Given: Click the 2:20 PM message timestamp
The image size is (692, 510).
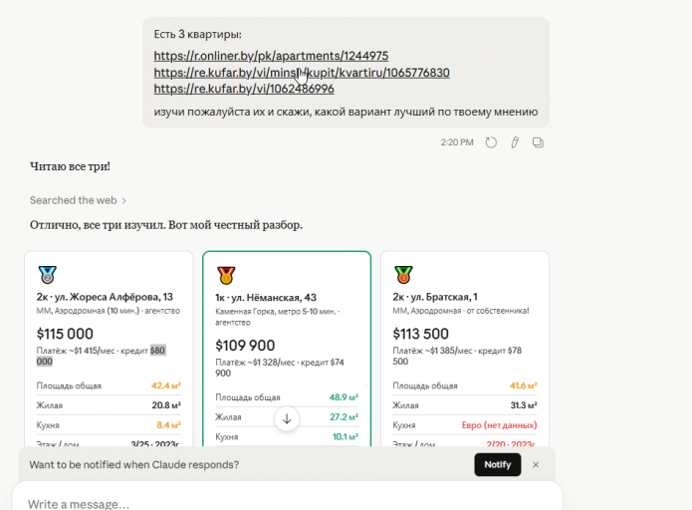Looking at the screenshot, I should (x=457, y=142).
